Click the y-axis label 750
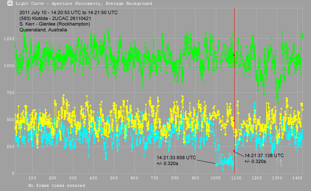This screenshot has width=311, height=191. (x=10, y=93)
